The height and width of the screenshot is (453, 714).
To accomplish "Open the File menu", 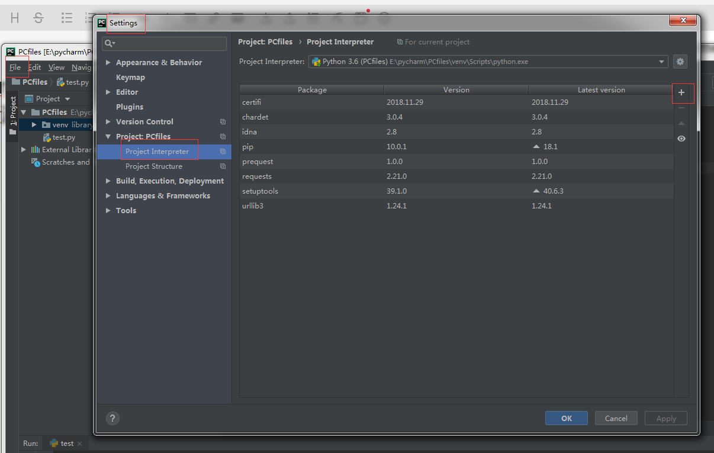I will coord(16,67).
